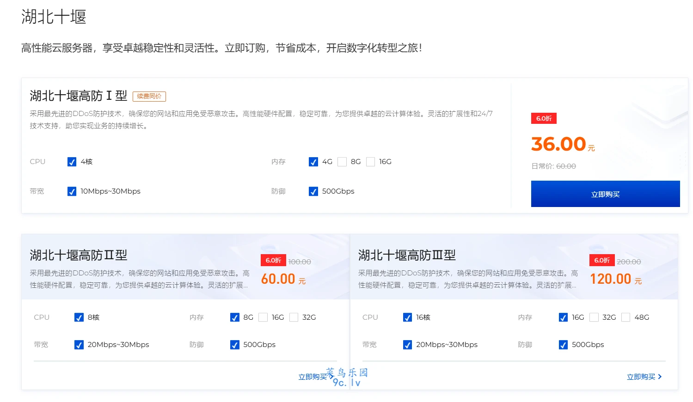Click the 湖北十堰高防Ⅱ型 card title
Screen dimensions: 693x402
(x=79, y=255)
